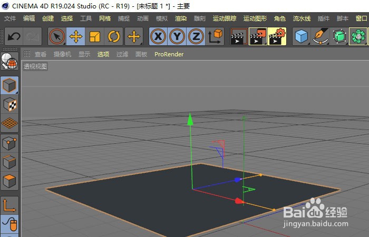369x237 pixels.
Task: Open the 运动跟踪 menu
Action: (x=225, y=18)
